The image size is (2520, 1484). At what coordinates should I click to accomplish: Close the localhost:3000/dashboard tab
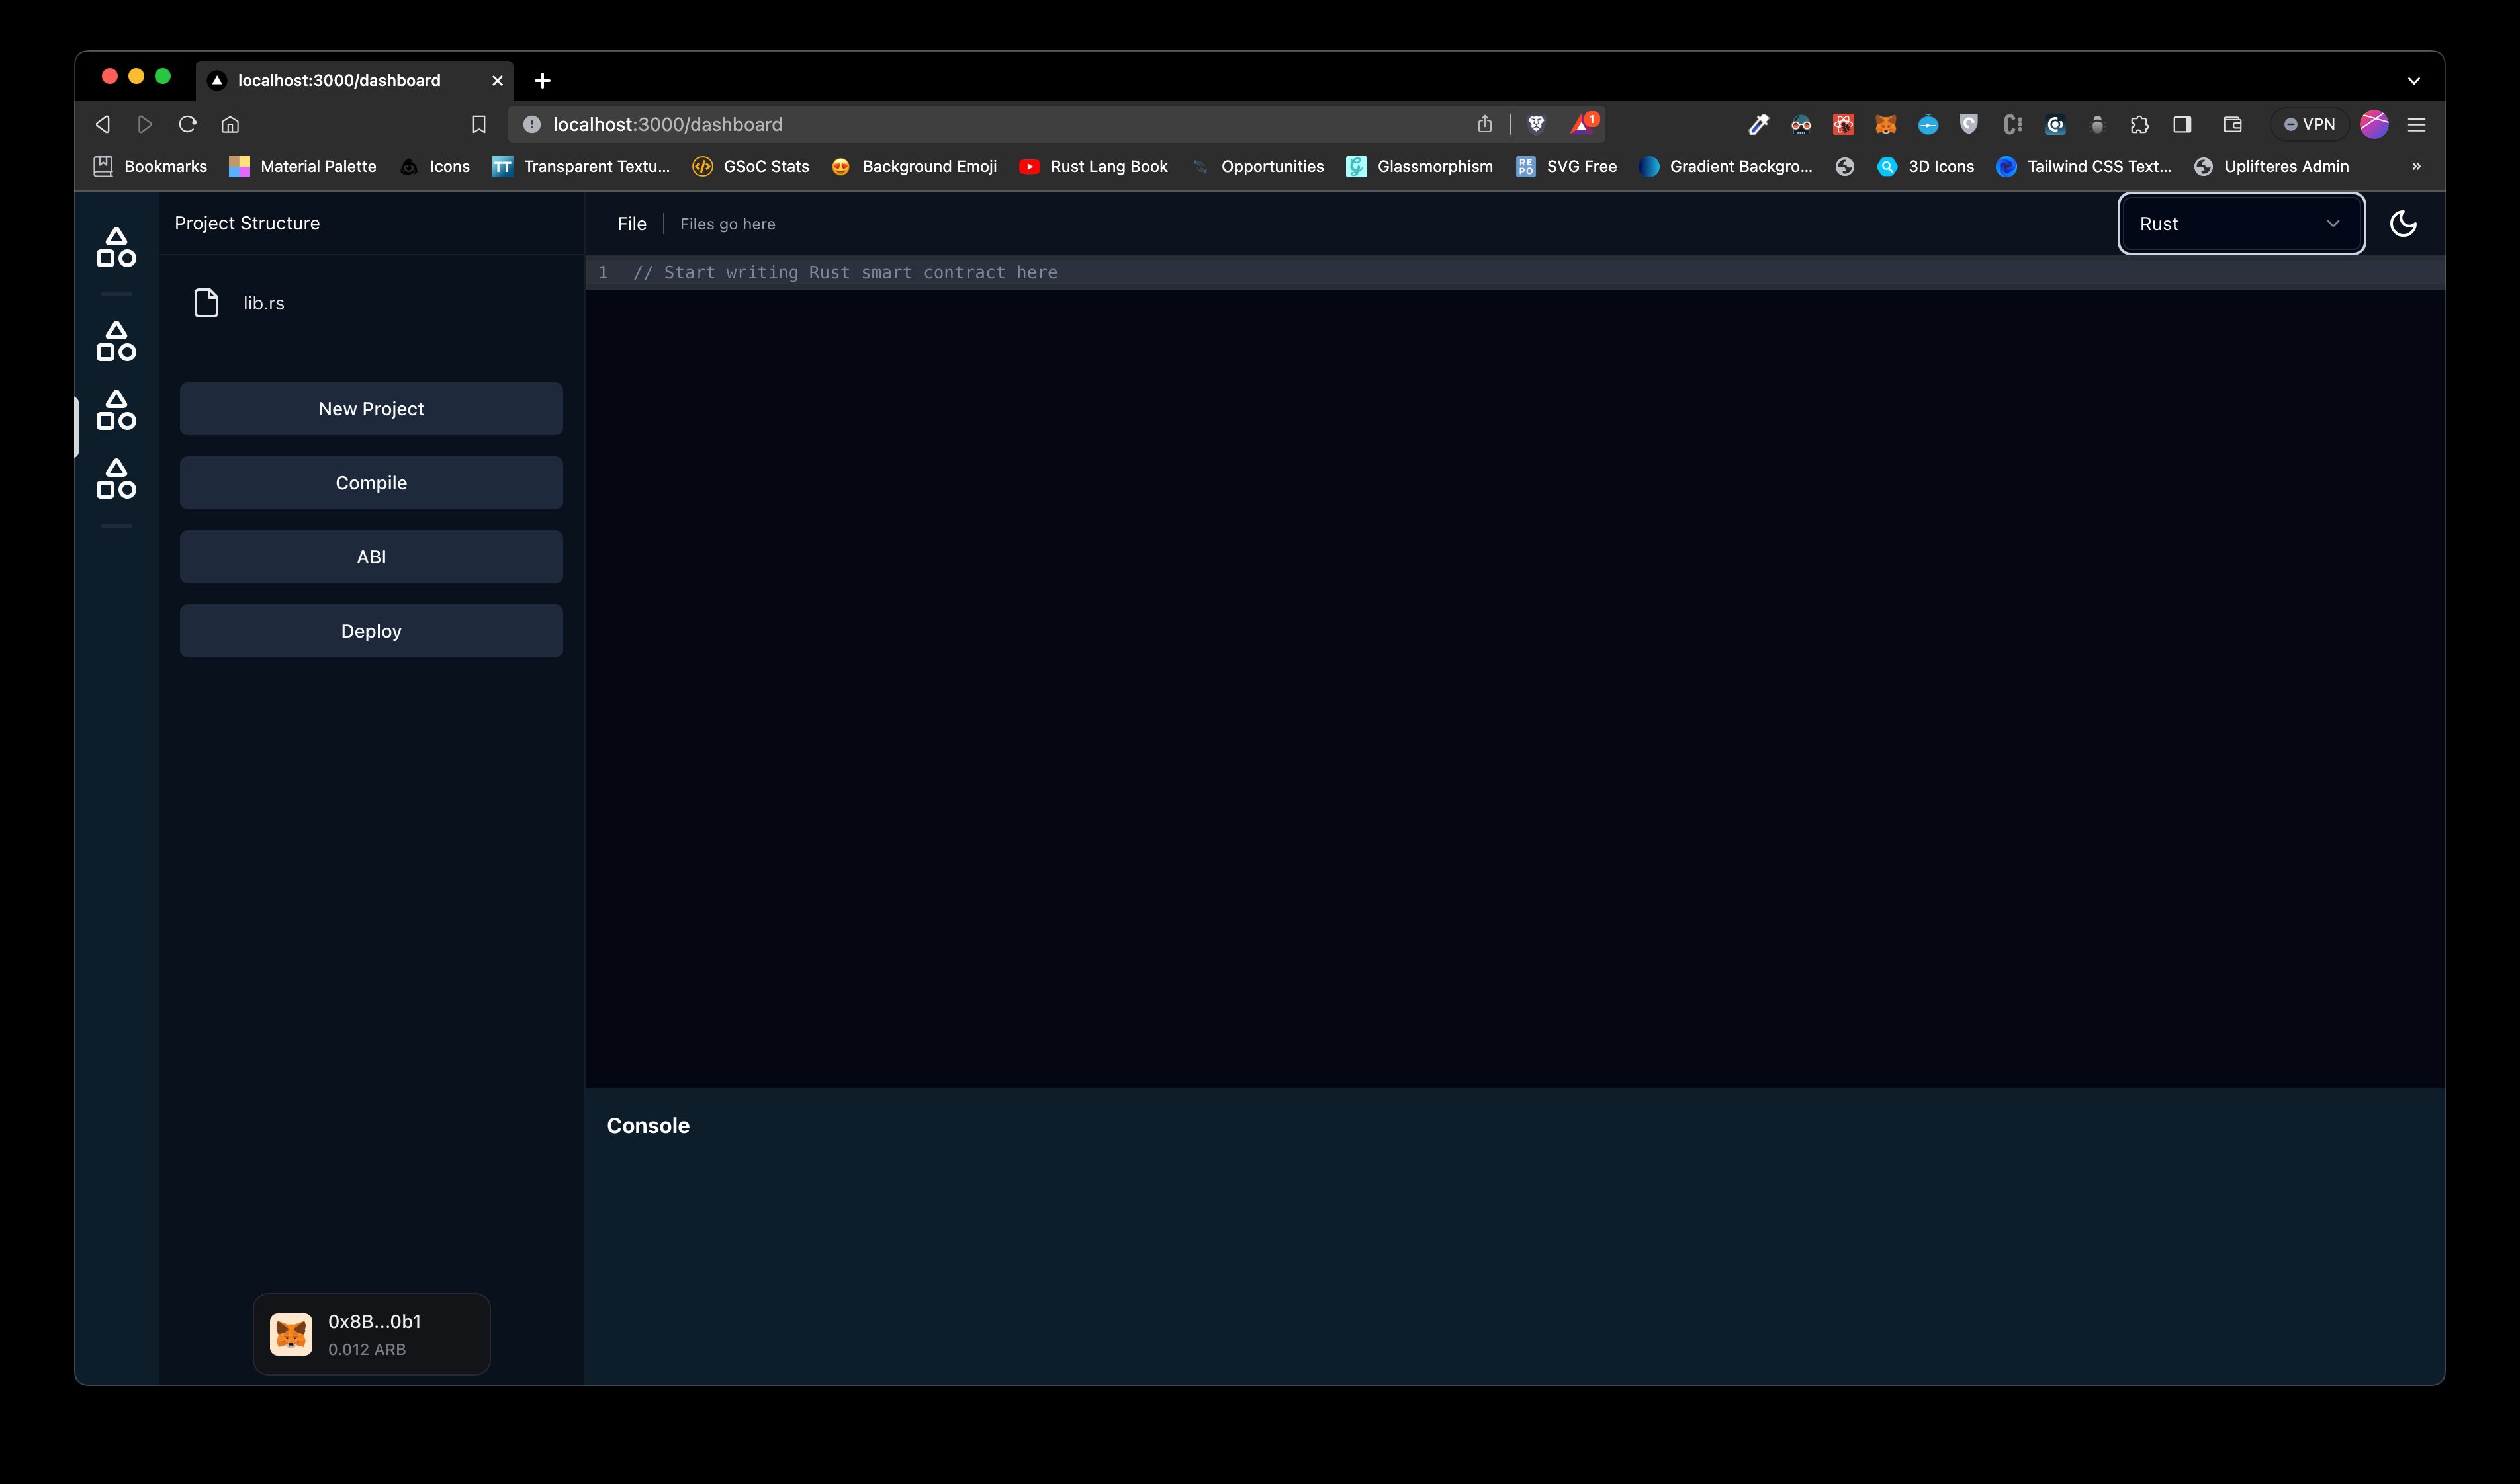click(x=497, y=80)
